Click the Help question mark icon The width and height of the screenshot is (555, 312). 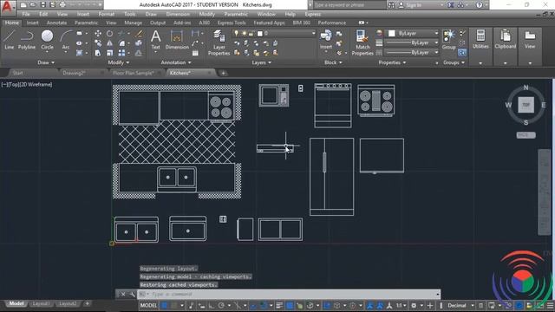(480, 5)
